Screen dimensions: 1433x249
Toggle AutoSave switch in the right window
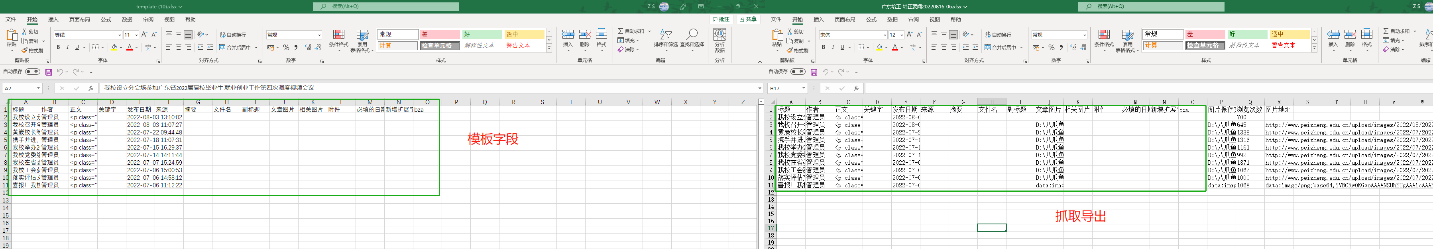pyautogui.click(x=798, y=72)
